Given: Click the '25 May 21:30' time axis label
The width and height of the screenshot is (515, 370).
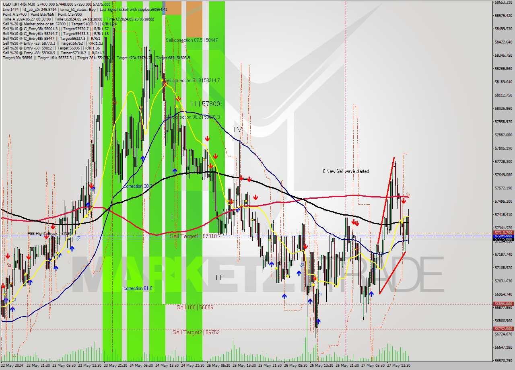Looking at the screenshot, I should [x=270, y=366].
